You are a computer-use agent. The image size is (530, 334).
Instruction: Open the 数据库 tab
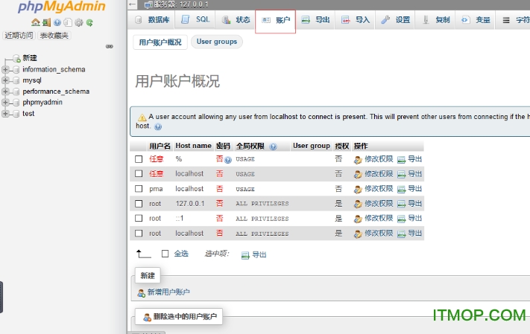point(152,20)
